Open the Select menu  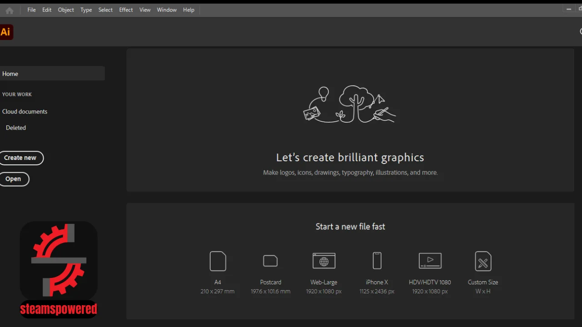(105, 10)
